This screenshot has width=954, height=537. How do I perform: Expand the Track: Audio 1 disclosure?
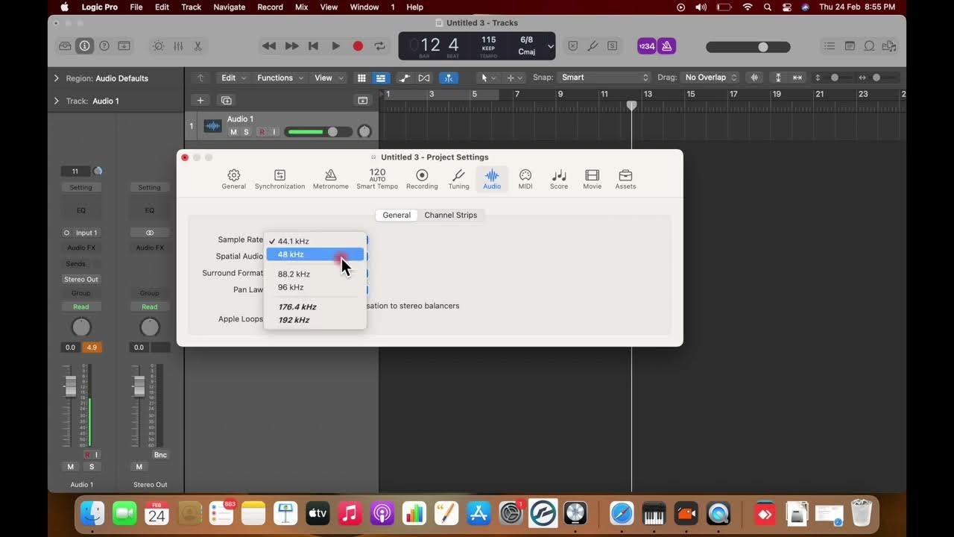click(x=56, y=101)
